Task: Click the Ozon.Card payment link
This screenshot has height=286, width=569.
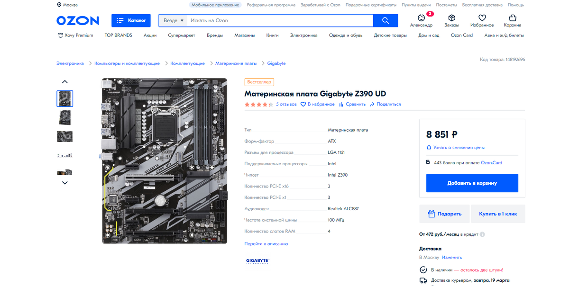Action: 491,163
